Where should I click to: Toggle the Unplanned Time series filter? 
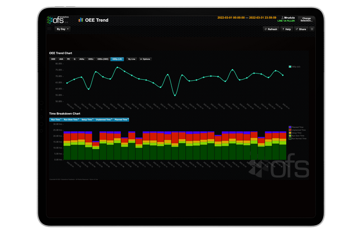point(104,120)
